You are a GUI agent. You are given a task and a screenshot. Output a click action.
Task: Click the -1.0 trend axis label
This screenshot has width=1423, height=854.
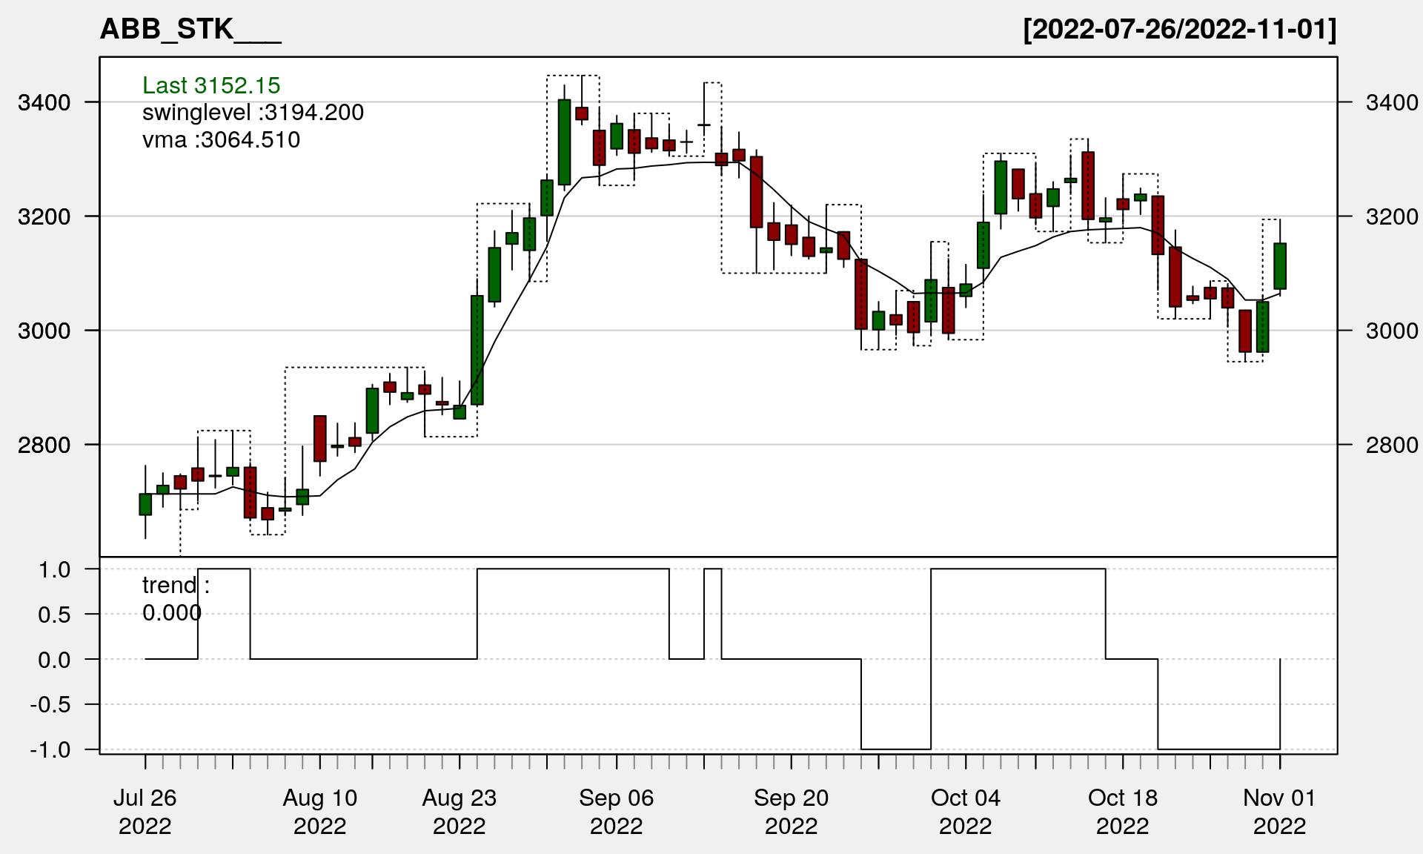pos(50,749)
